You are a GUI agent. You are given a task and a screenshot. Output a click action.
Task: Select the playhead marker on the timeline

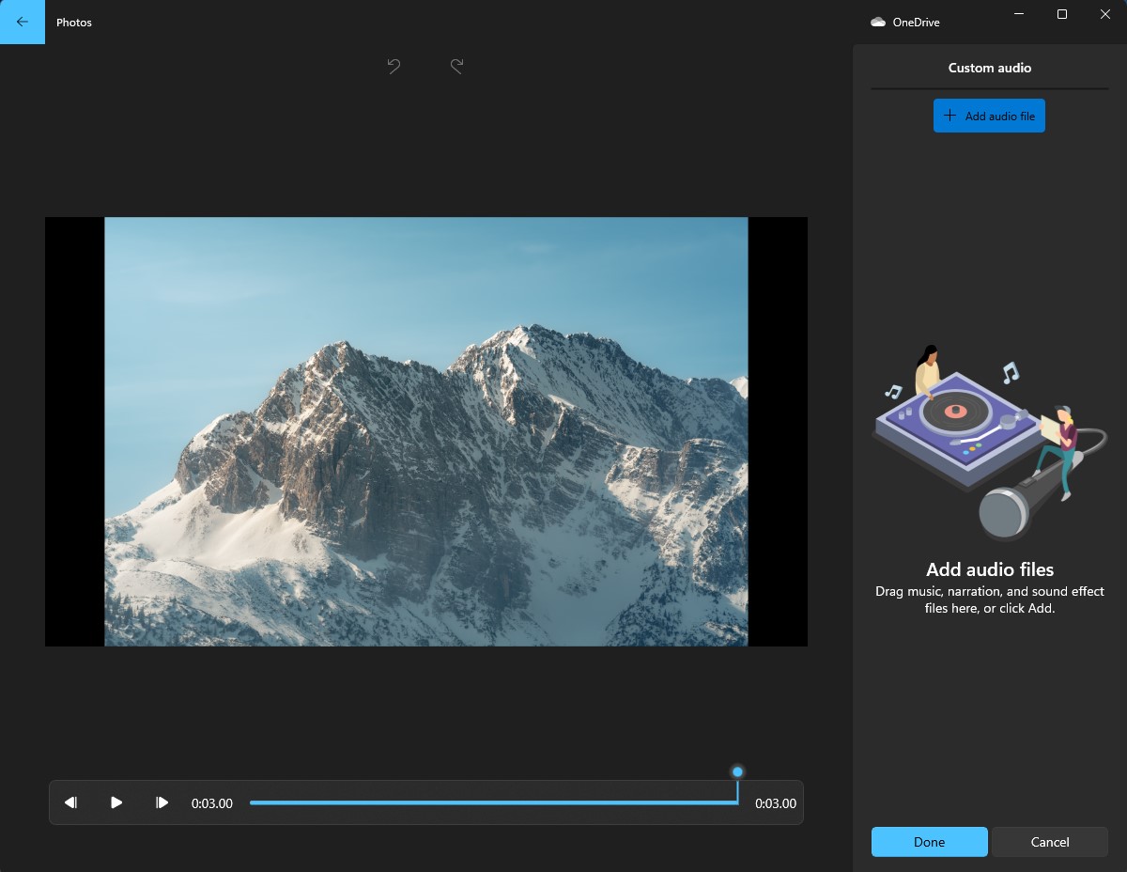(737, 771)
